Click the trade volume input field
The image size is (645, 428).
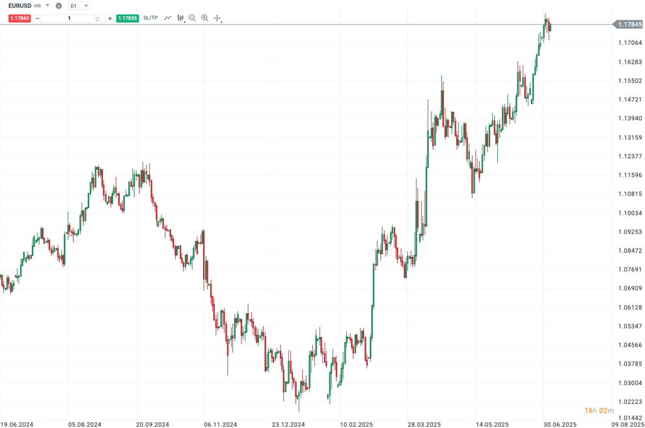(68, 18)
